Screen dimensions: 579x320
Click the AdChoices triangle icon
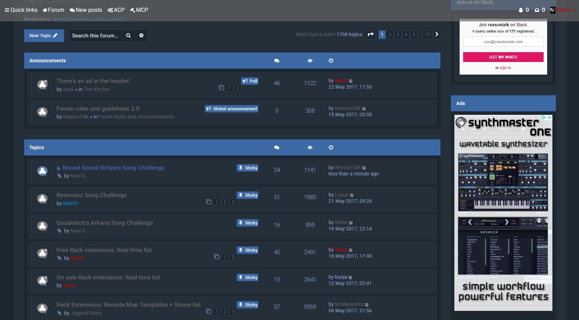point(544,118)
